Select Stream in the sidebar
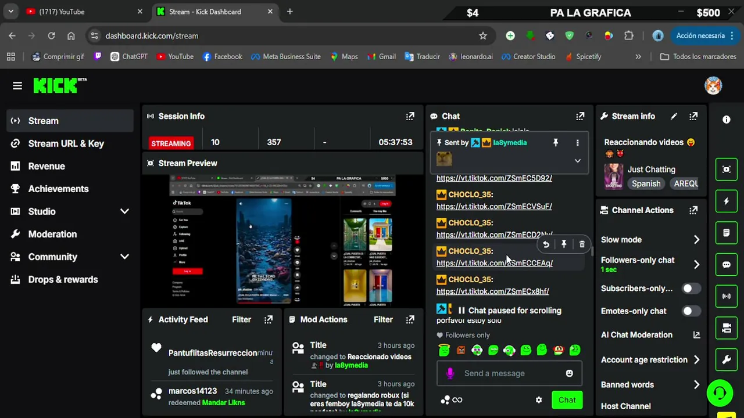The width and height of the screenshot is (744, 418). coord(70,121)
